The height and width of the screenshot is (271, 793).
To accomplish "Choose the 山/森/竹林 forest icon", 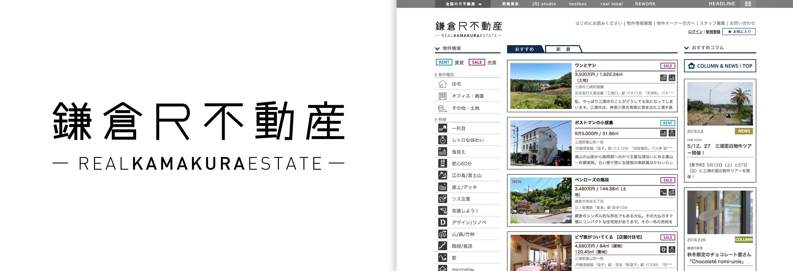I will (442, 234).
